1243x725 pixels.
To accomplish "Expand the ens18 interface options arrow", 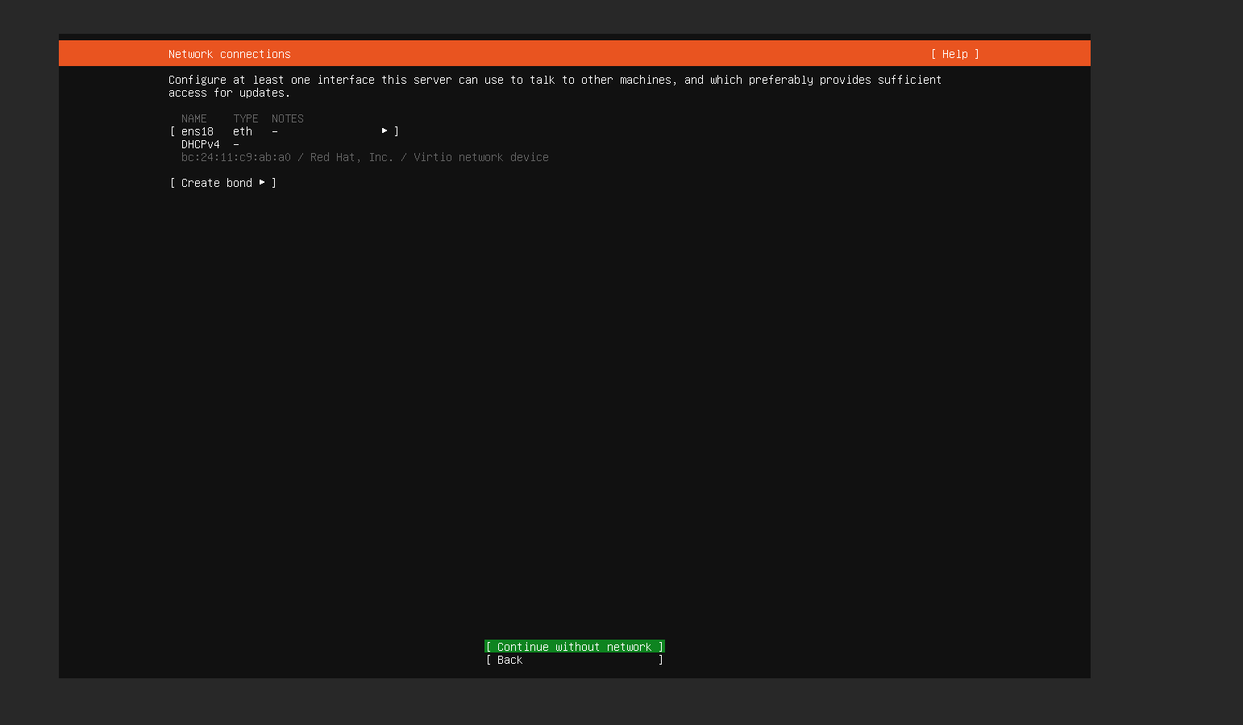I will coord(385,130).
